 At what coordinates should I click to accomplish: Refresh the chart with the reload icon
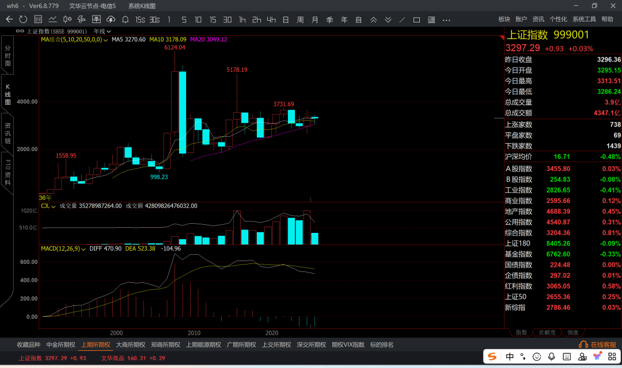click(24, 20)
